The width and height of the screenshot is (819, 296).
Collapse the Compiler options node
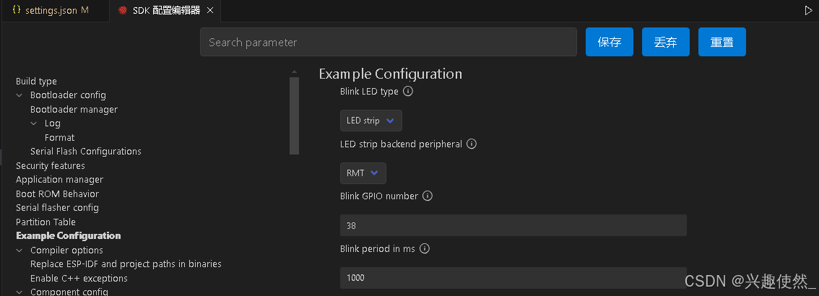[x=19, y=251]
